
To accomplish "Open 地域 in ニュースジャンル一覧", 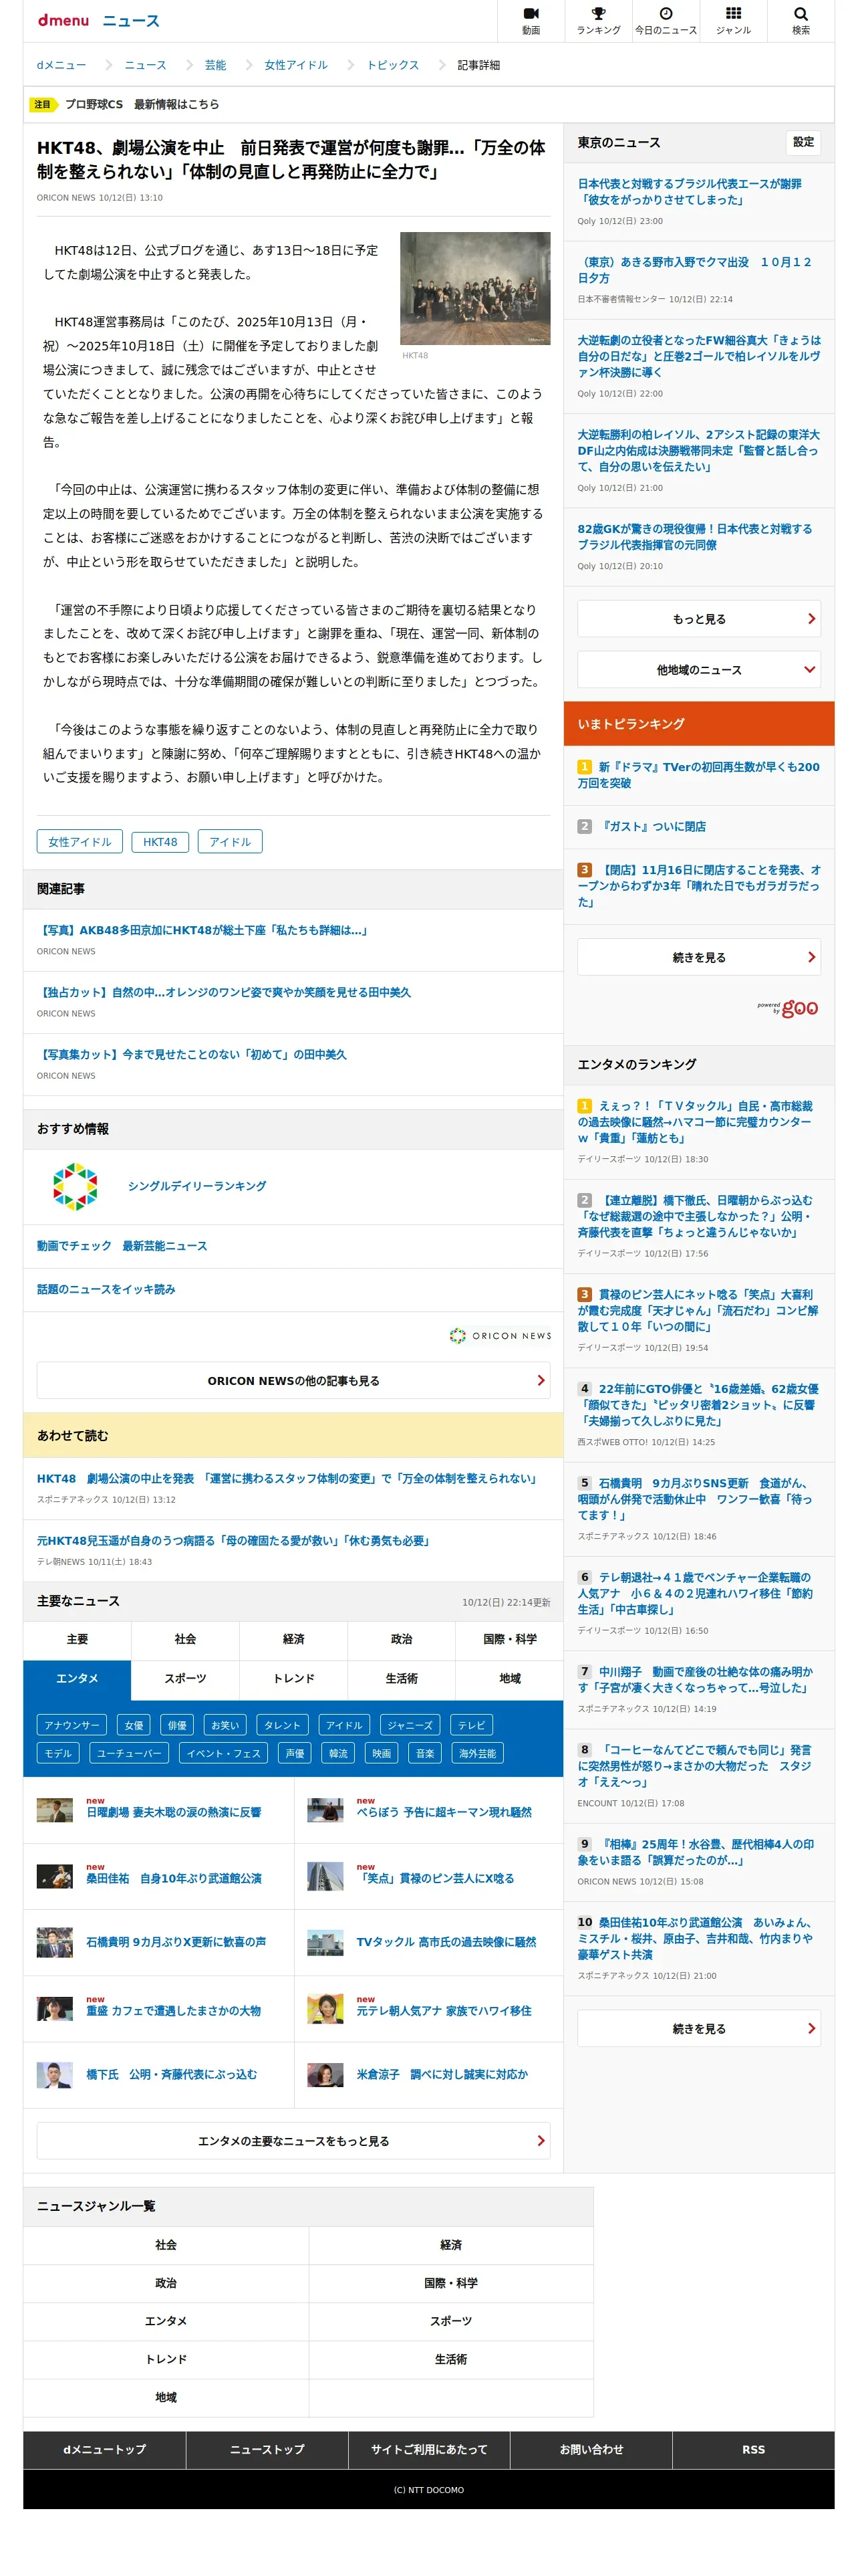I will tap(166, 2397).
